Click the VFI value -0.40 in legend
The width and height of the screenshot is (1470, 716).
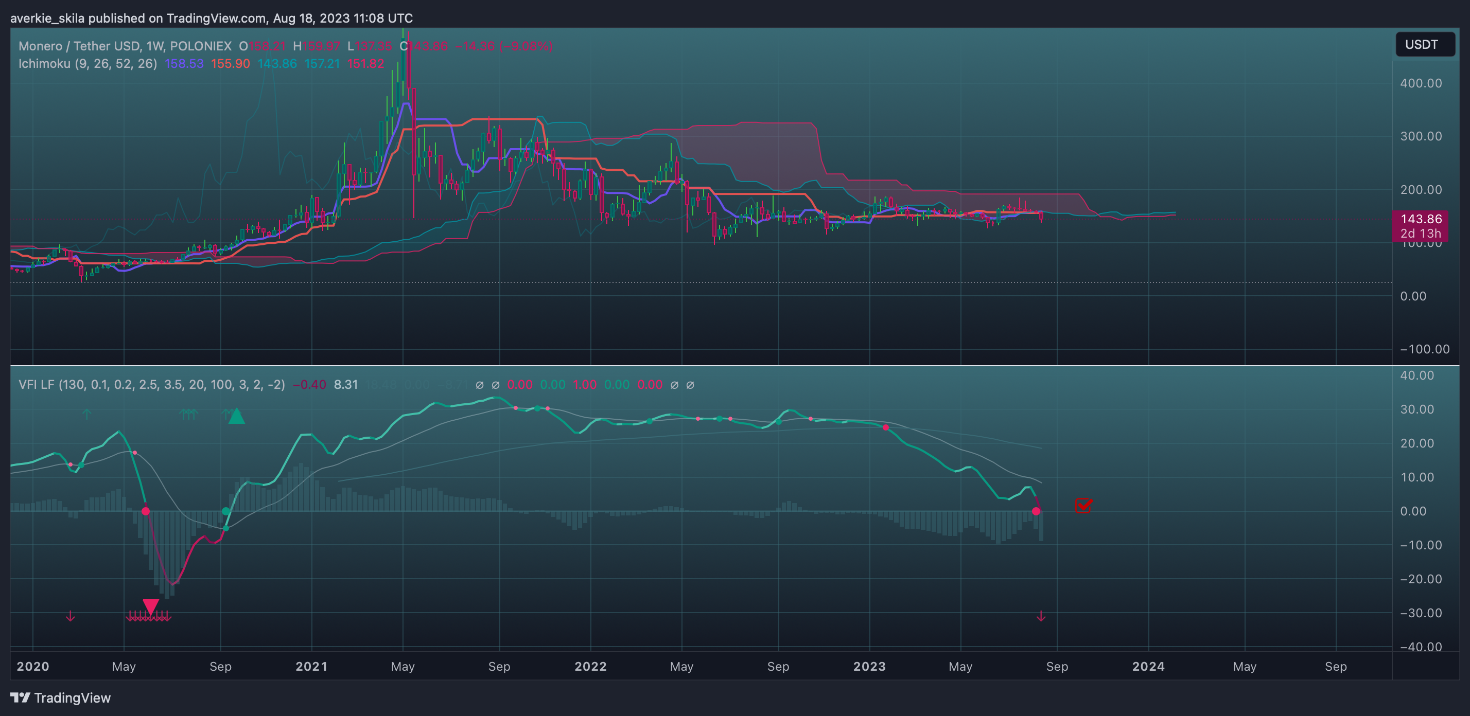coord(309,385)
